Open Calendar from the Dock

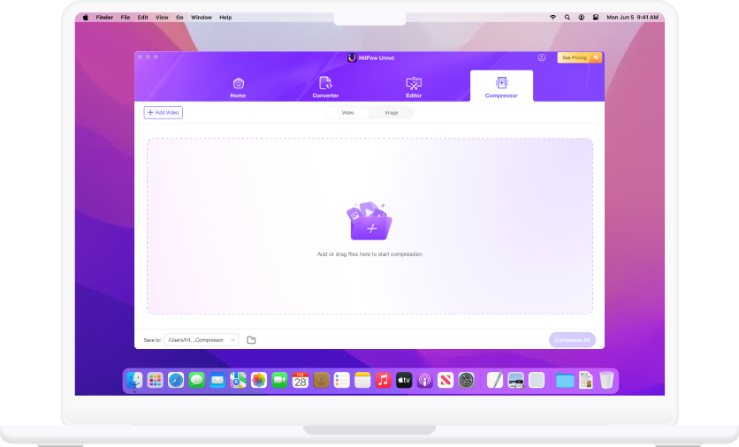[301, 380]
